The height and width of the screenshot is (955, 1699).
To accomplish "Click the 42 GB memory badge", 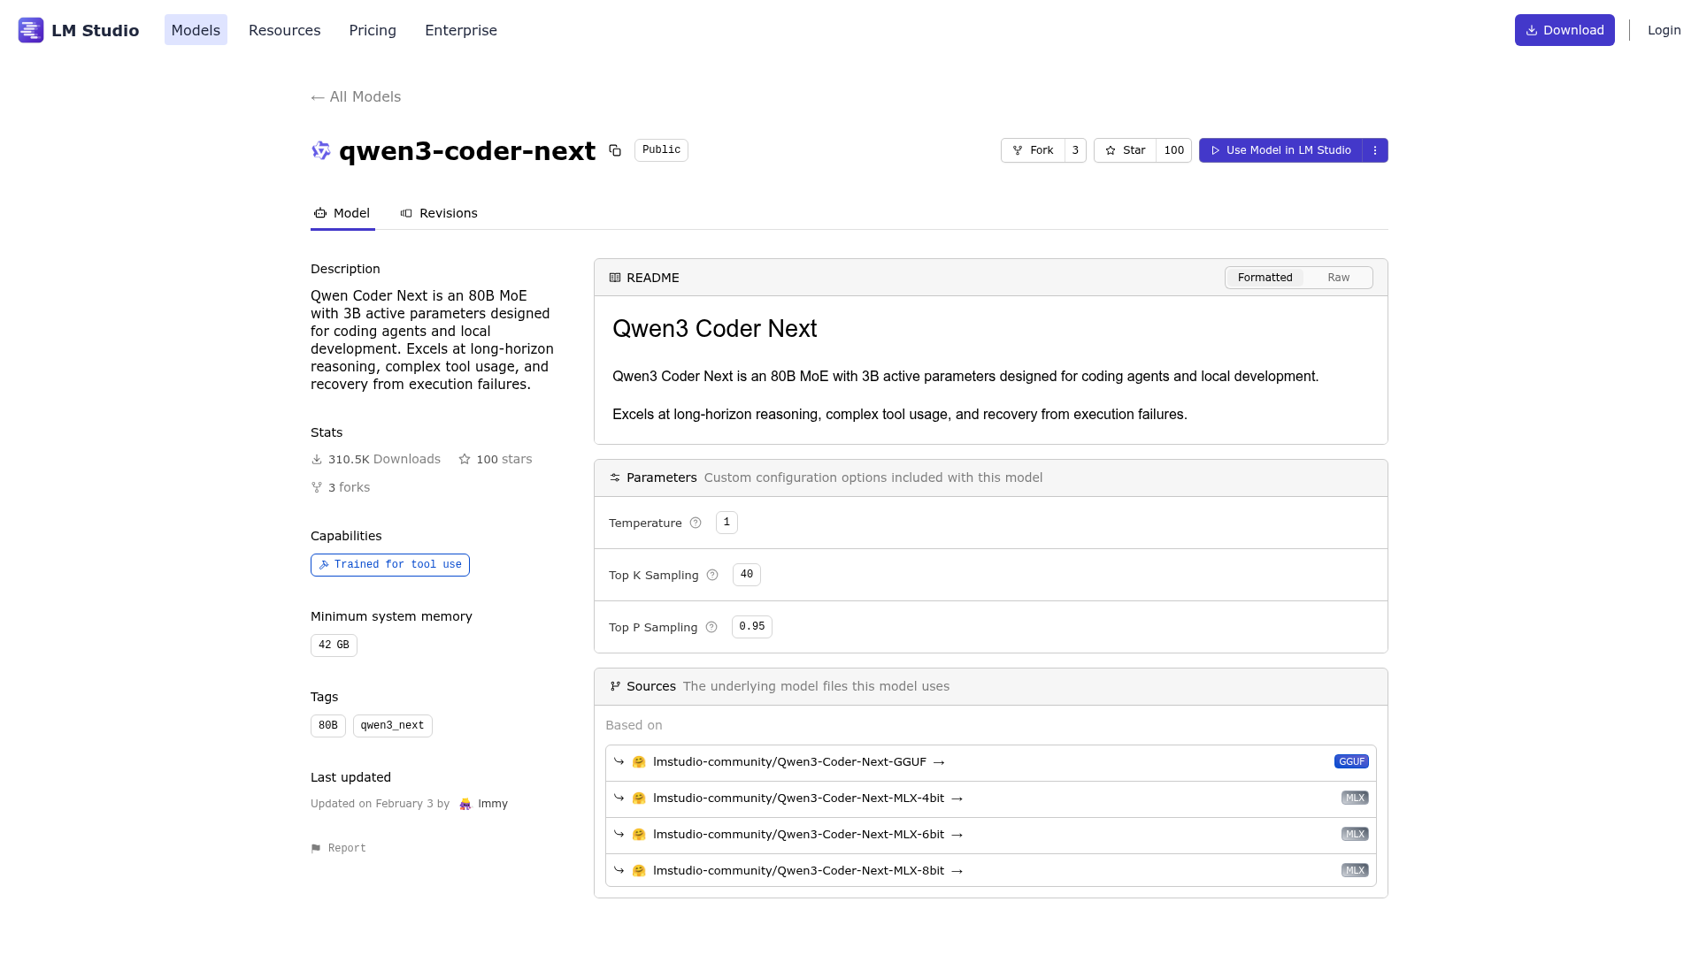I will pyautogui.click(x=334, y=646).
